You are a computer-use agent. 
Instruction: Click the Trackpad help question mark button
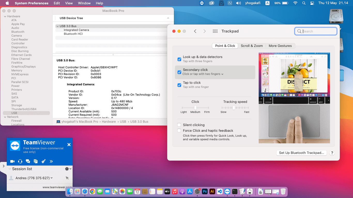tap(332, 153)
